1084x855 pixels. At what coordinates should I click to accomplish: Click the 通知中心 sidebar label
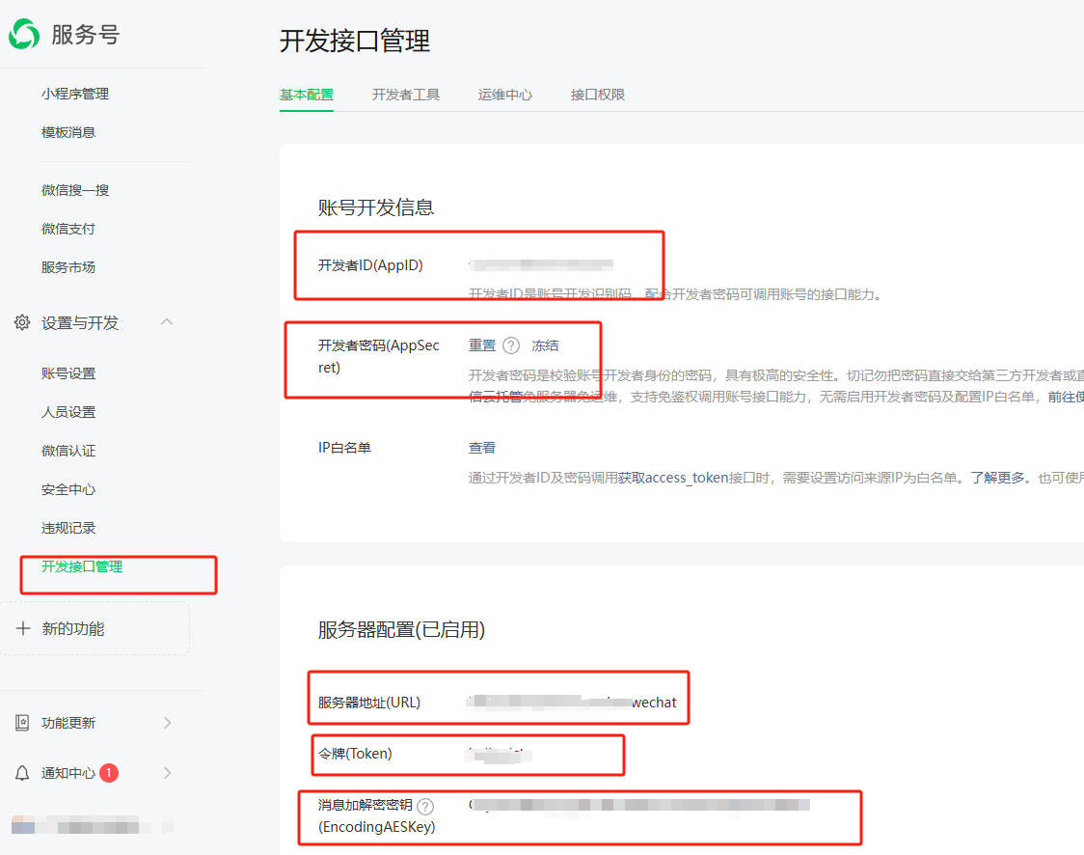pyautogui.click(x=68, y=773)
